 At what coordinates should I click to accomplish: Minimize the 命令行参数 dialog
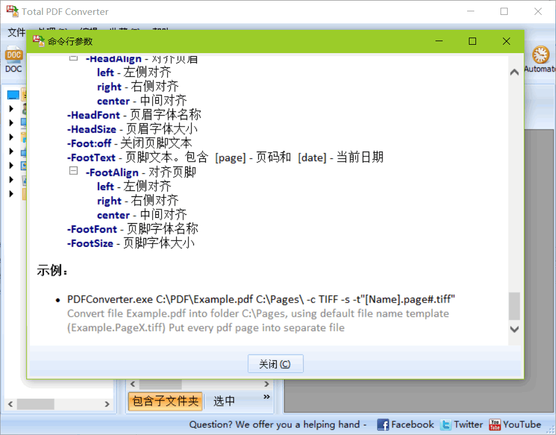[x=439, y=41]
